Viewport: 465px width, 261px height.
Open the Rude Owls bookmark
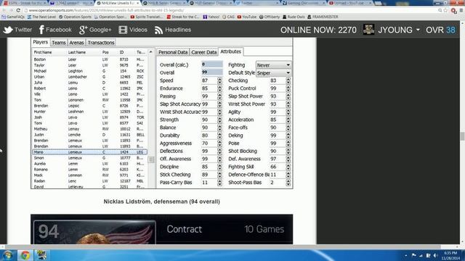click(x=294, y=17)
